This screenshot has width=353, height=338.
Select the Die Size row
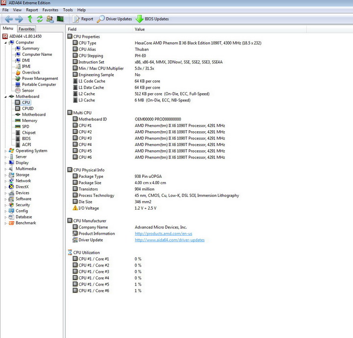[112, 202]
